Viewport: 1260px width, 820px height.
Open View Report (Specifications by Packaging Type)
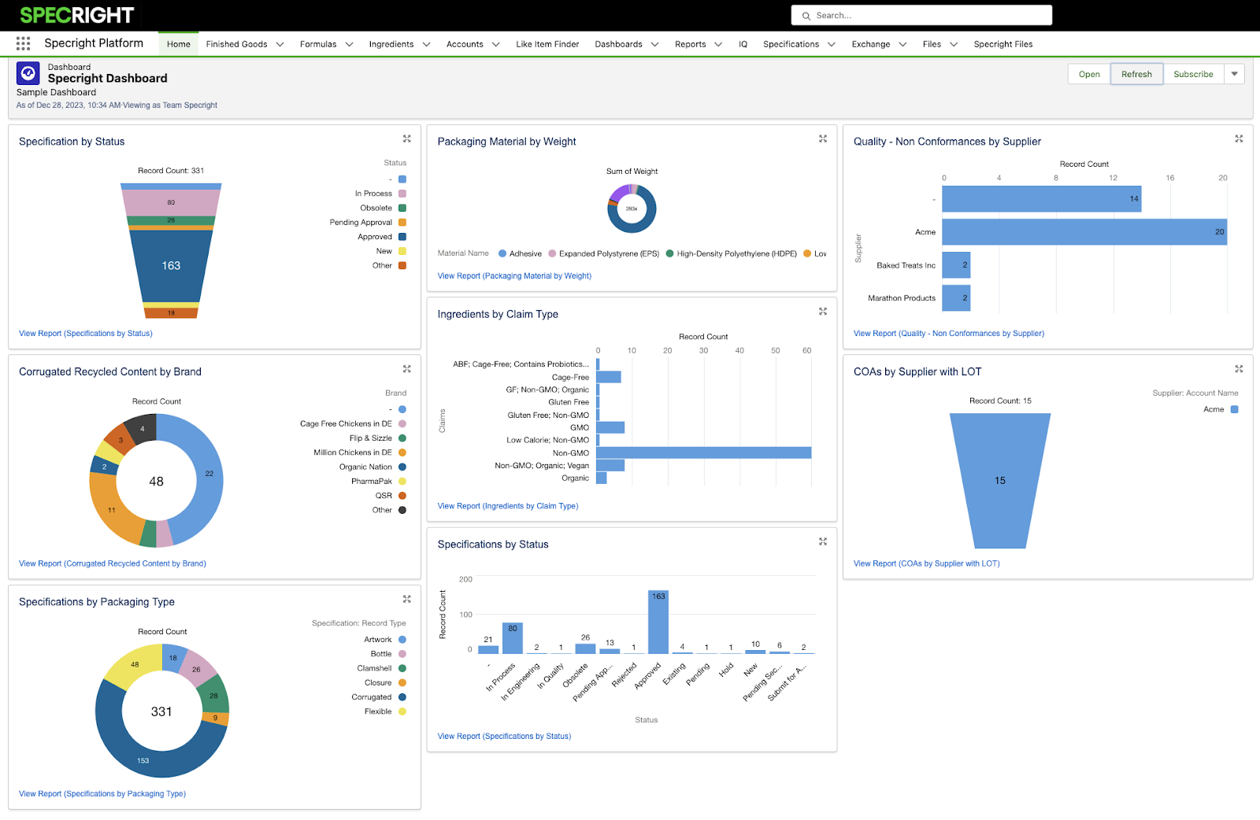tap(102, 794)
